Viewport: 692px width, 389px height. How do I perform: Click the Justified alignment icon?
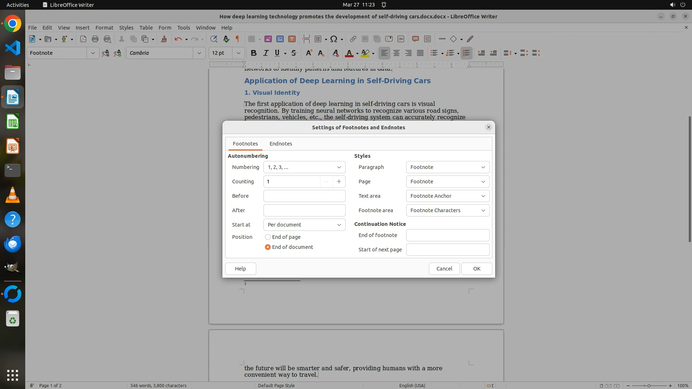(x=420, y=53)
